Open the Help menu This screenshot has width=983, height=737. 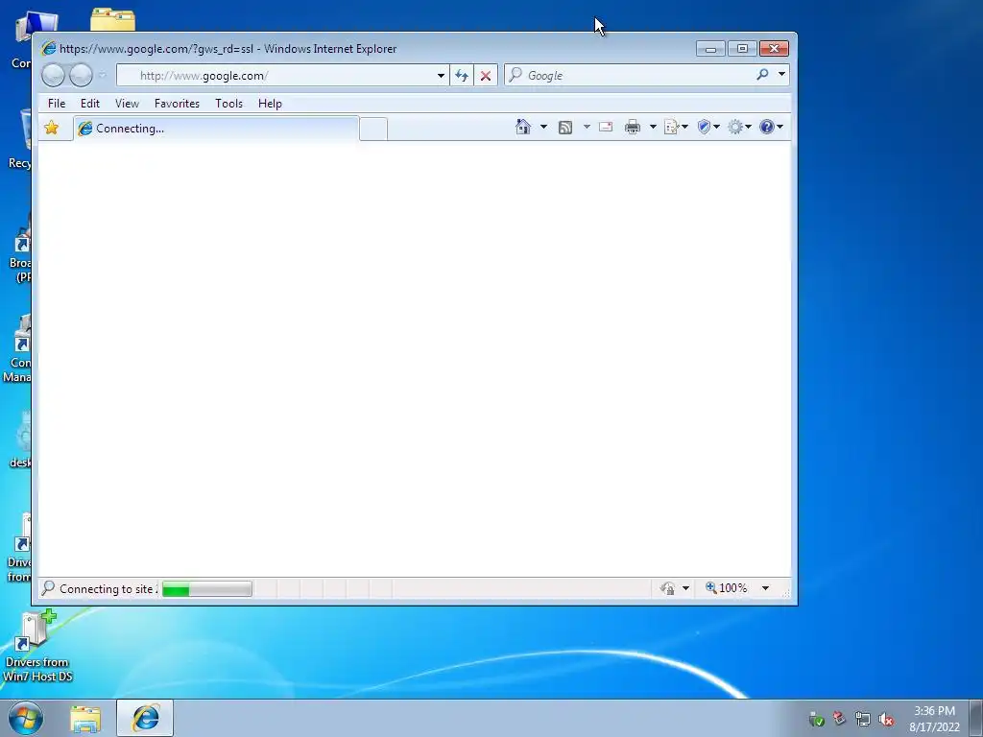click(x=270, y=104)
